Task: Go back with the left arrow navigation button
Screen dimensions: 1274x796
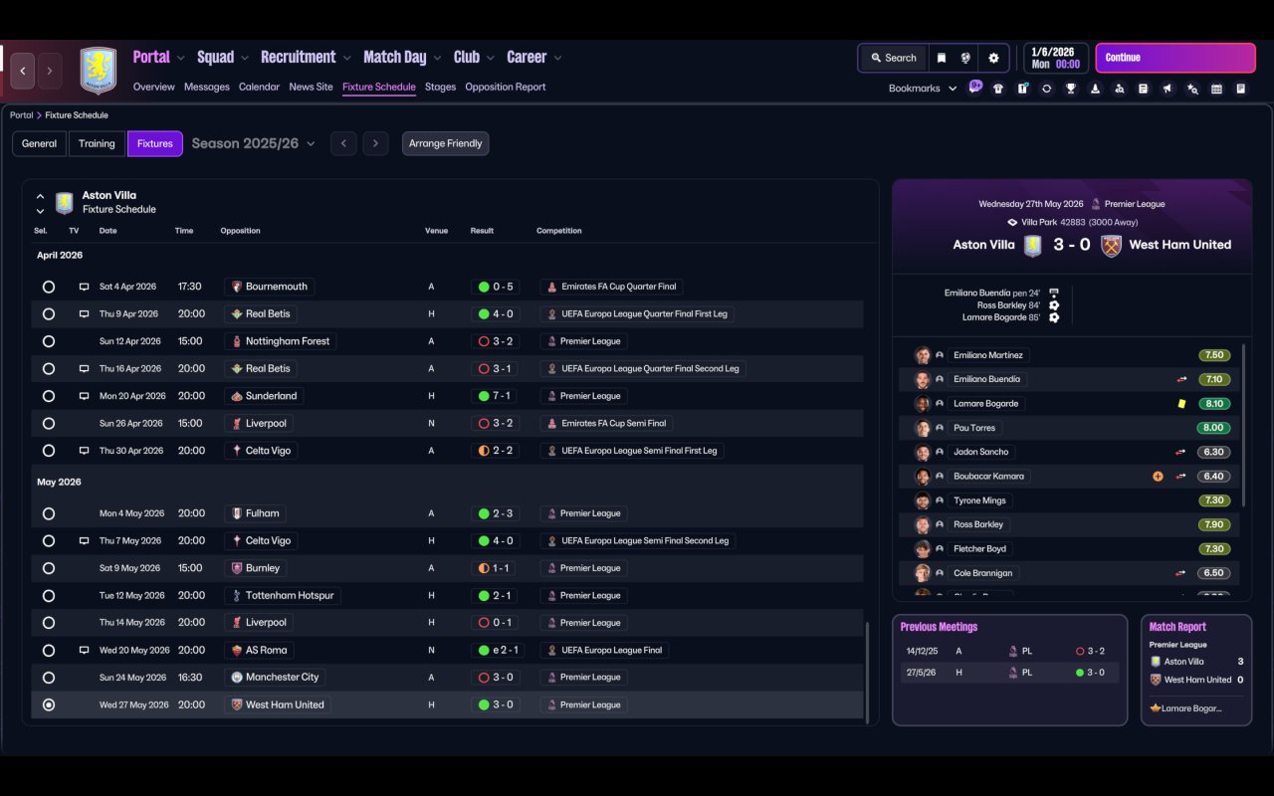Action: point(23,71)
